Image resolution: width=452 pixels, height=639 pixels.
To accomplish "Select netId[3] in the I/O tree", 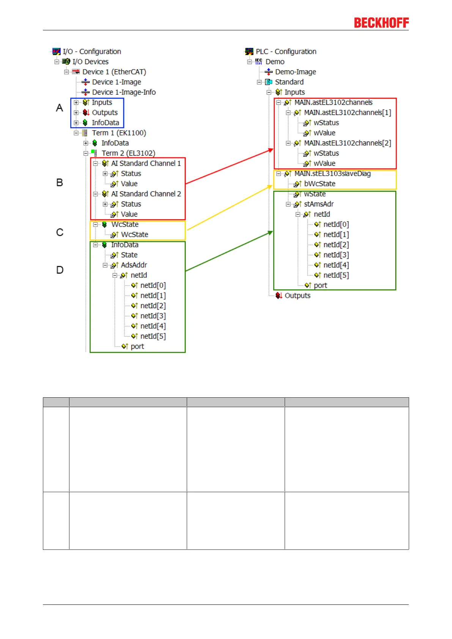I will pos(153,316).
